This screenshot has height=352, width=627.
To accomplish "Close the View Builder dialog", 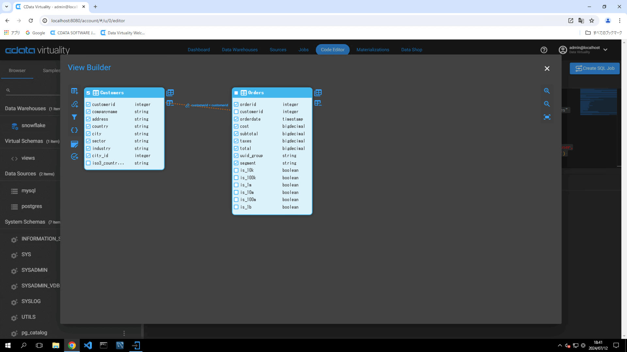I will pos(547,68).
